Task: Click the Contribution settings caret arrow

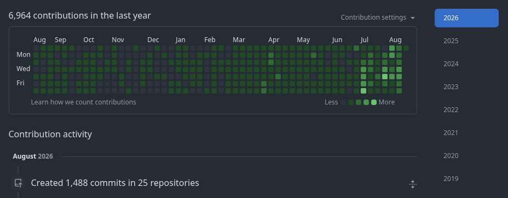Action: pos(412,18)
